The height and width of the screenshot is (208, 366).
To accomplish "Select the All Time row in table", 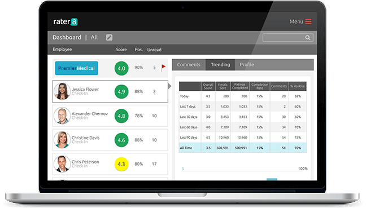I will pyautogui.click(x=242, y=148).
